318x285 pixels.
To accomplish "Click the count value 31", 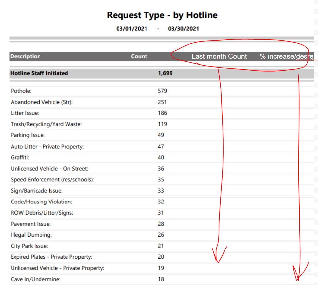I will pos(161,213).
